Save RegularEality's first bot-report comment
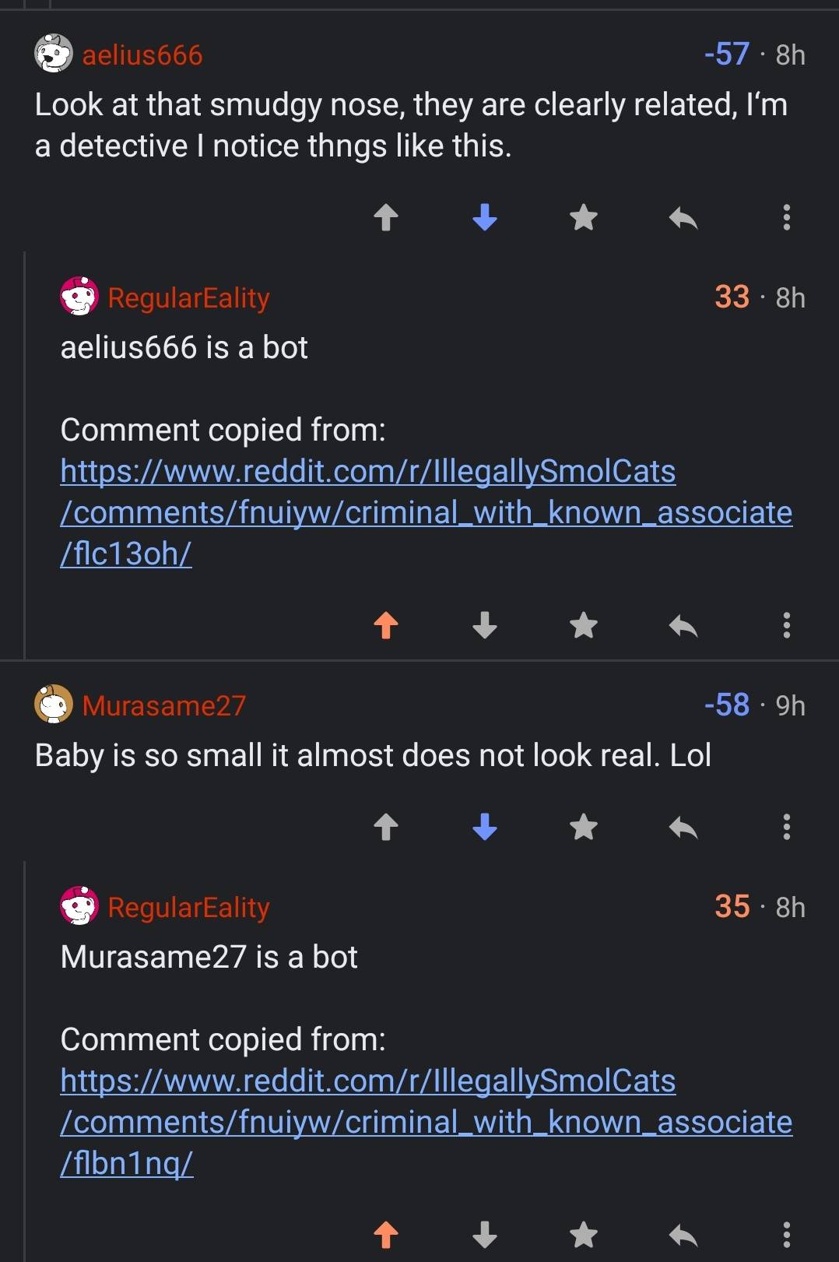Image resolution: width=839 pixels, height=1262 pixels. coord(583,625)
